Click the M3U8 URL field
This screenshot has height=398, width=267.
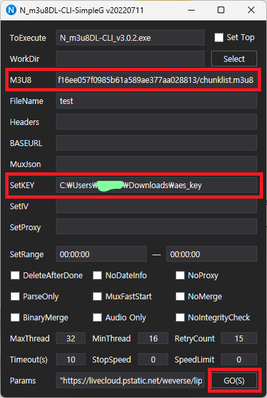pos(157,80)
